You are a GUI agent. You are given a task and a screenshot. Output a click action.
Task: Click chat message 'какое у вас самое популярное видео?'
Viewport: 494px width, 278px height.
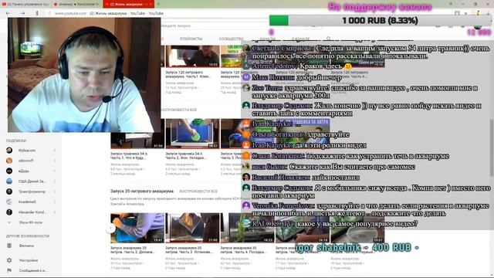pos(357,224)
